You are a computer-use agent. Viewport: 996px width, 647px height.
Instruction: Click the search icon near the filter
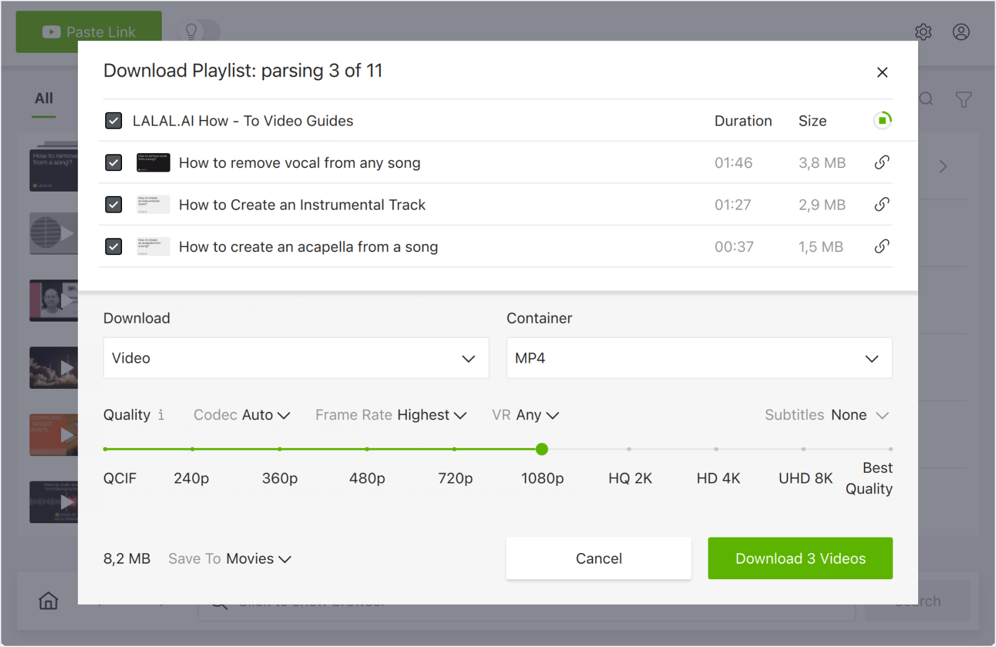tap(927, 99)
